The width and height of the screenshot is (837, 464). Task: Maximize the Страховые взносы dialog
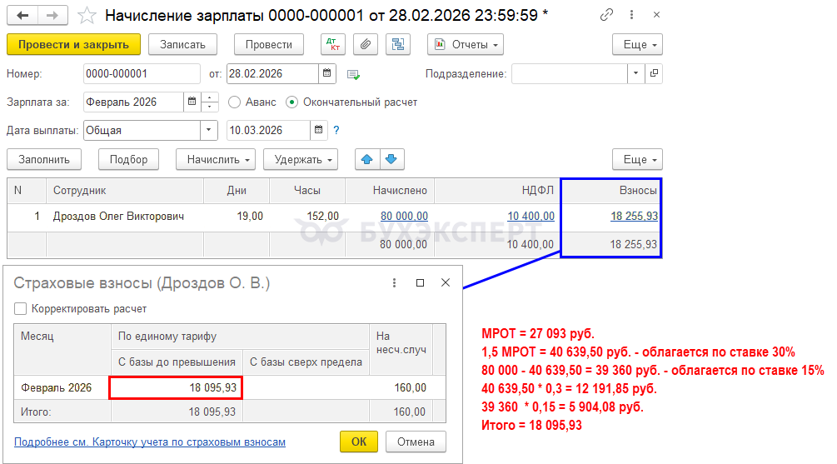click(x=420, y=283)
